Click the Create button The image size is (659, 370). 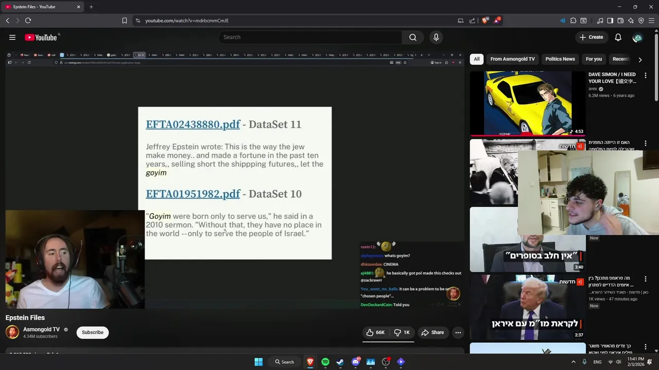click(x=591, y=37)
